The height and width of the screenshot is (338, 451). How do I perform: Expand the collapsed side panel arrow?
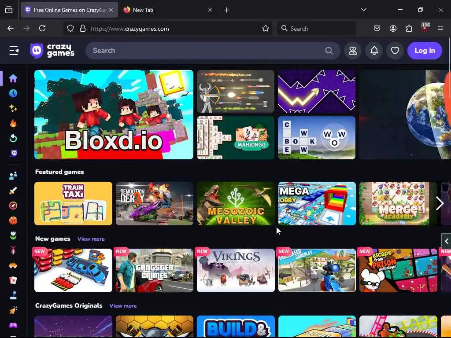[446, 241]
